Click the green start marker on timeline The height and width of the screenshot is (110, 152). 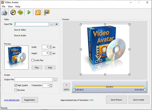coord(74,90)
